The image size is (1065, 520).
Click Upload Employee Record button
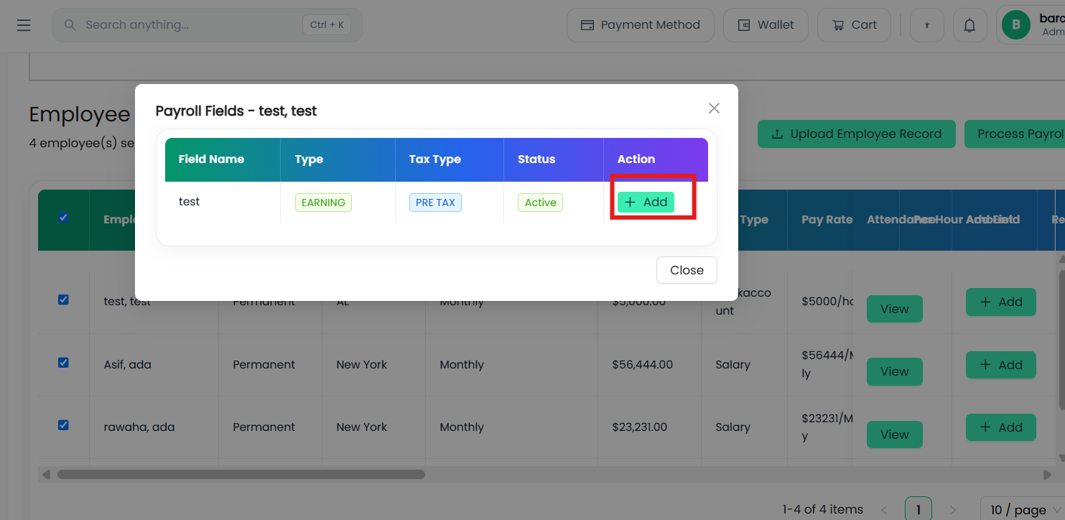point(856,134)
